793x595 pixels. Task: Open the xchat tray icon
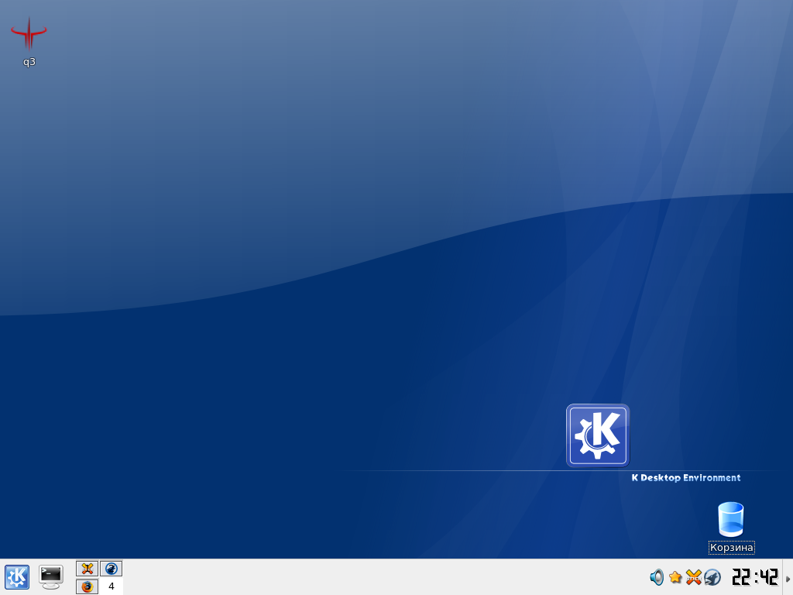point(693,577)
